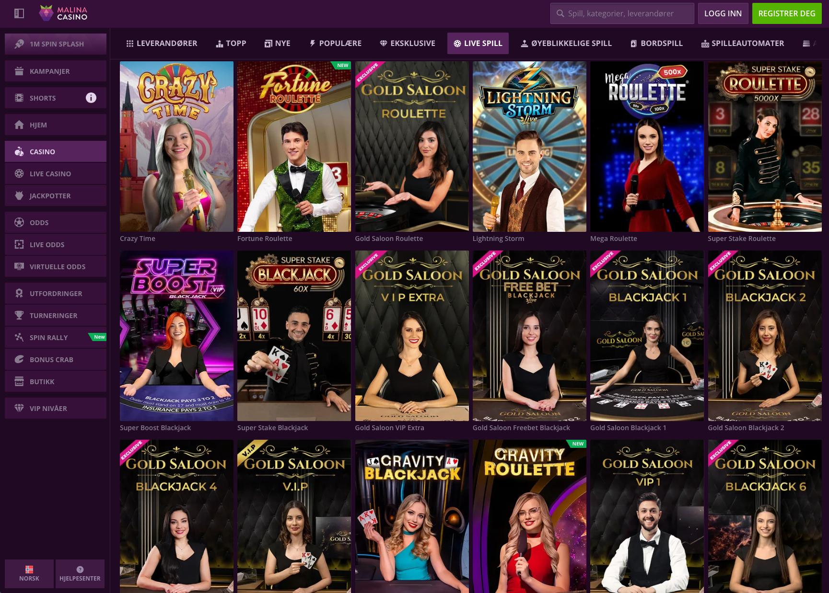Click the 1M Spin Splash rocket item

click(x=56, y=44)
